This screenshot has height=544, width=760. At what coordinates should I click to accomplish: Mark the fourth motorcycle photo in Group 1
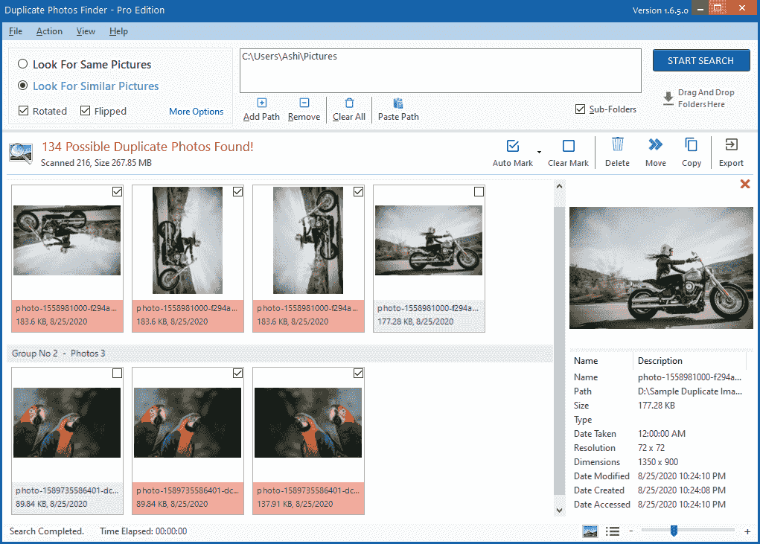(479, 191)
